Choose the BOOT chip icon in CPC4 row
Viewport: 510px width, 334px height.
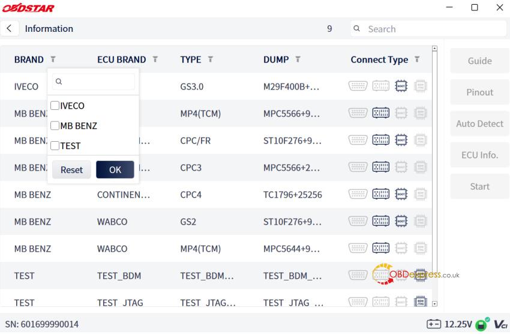401,195
